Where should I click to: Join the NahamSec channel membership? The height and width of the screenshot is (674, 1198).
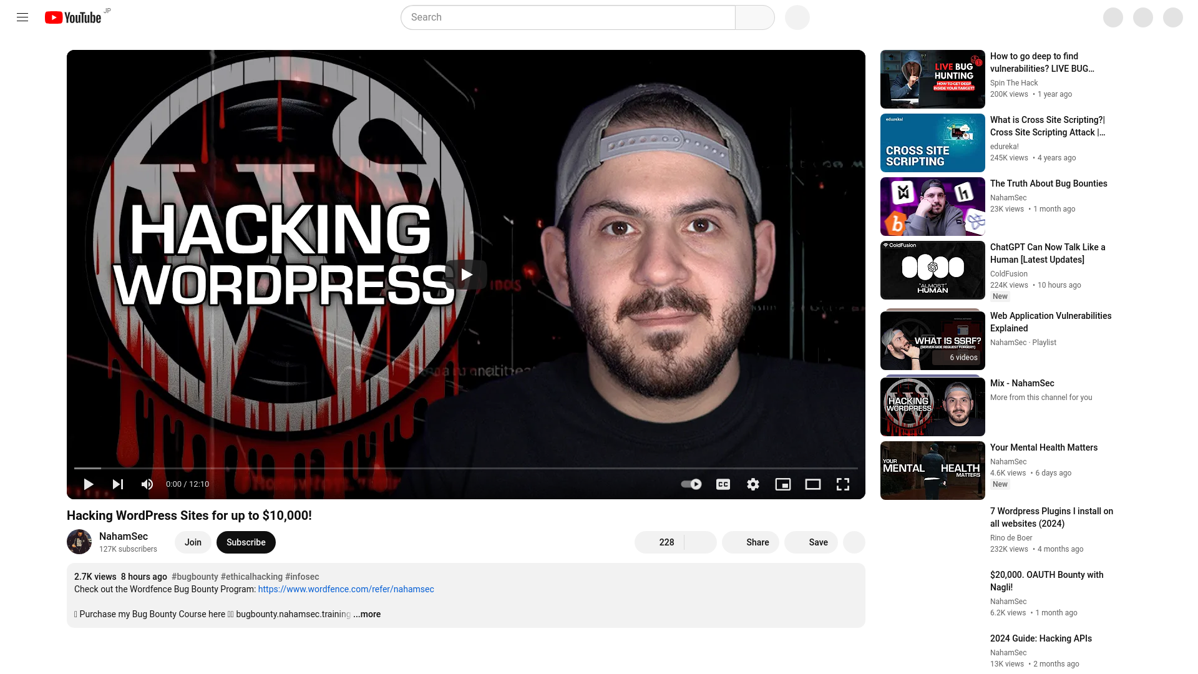coord(193,542)
